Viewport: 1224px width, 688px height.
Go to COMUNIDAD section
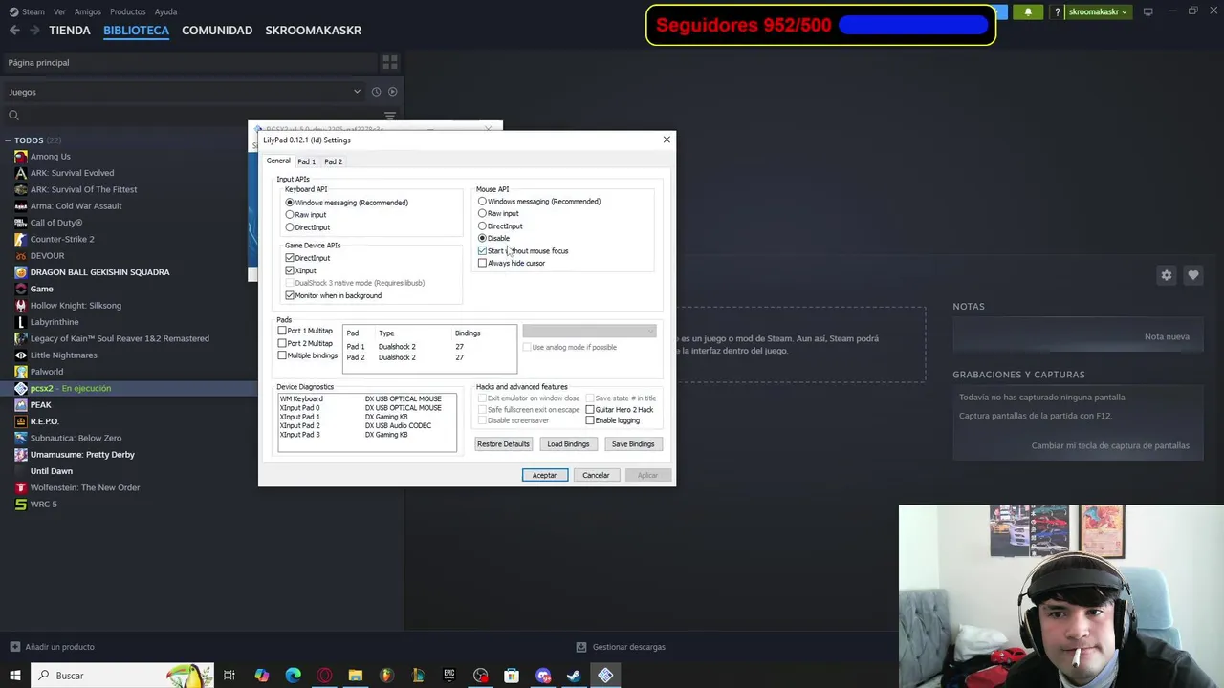pos(217,31)
